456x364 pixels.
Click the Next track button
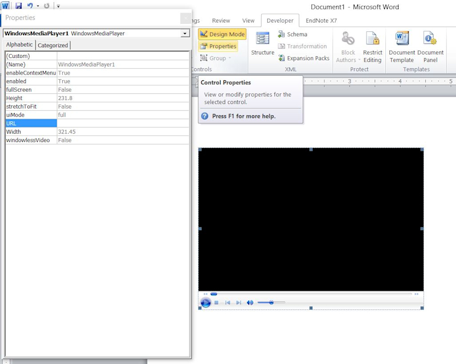(x=238, y=303)
